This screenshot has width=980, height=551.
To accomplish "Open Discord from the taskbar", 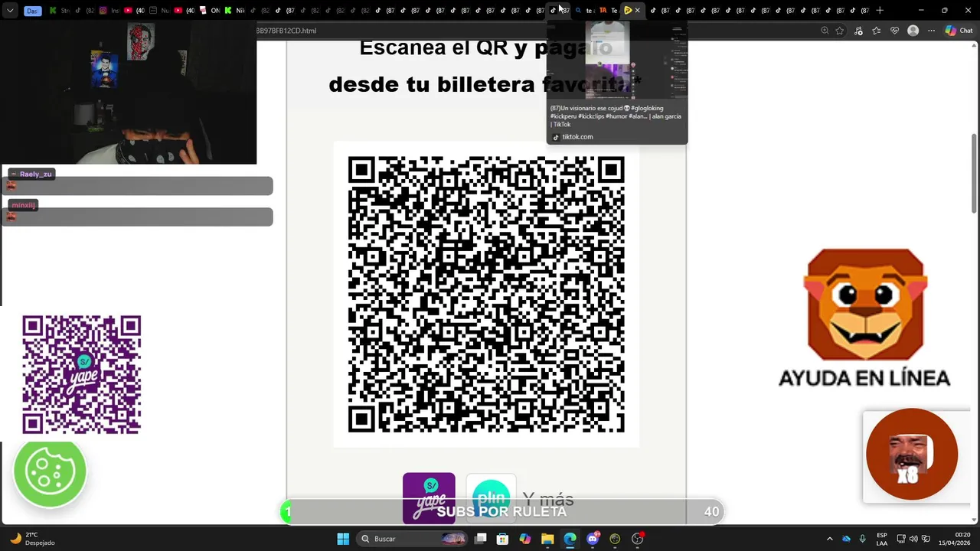I will pyautogui.click(x=593, y=539).
